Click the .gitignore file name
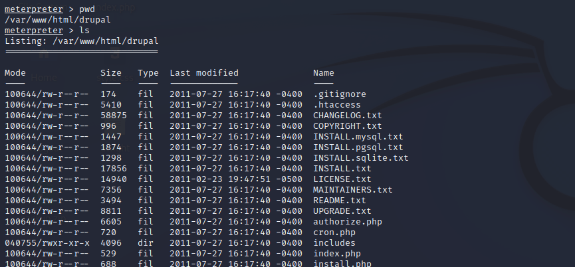Screen dimensions: 575x267 point(340,94)
